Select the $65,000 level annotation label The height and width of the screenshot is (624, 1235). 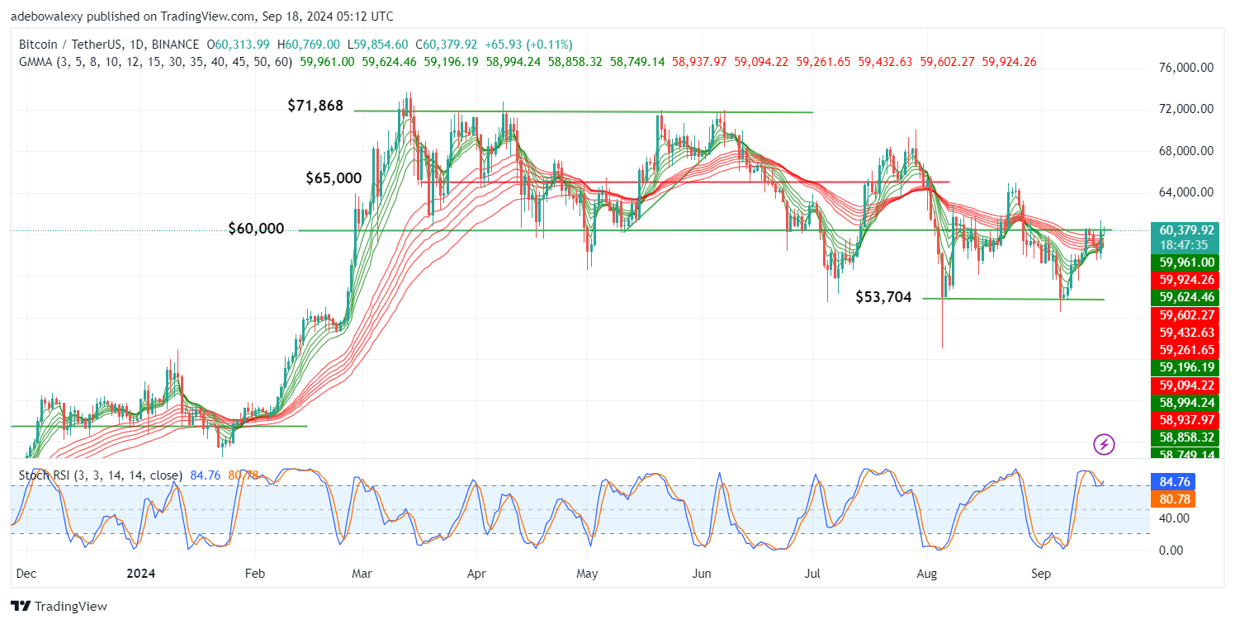(x=334, y=177)
